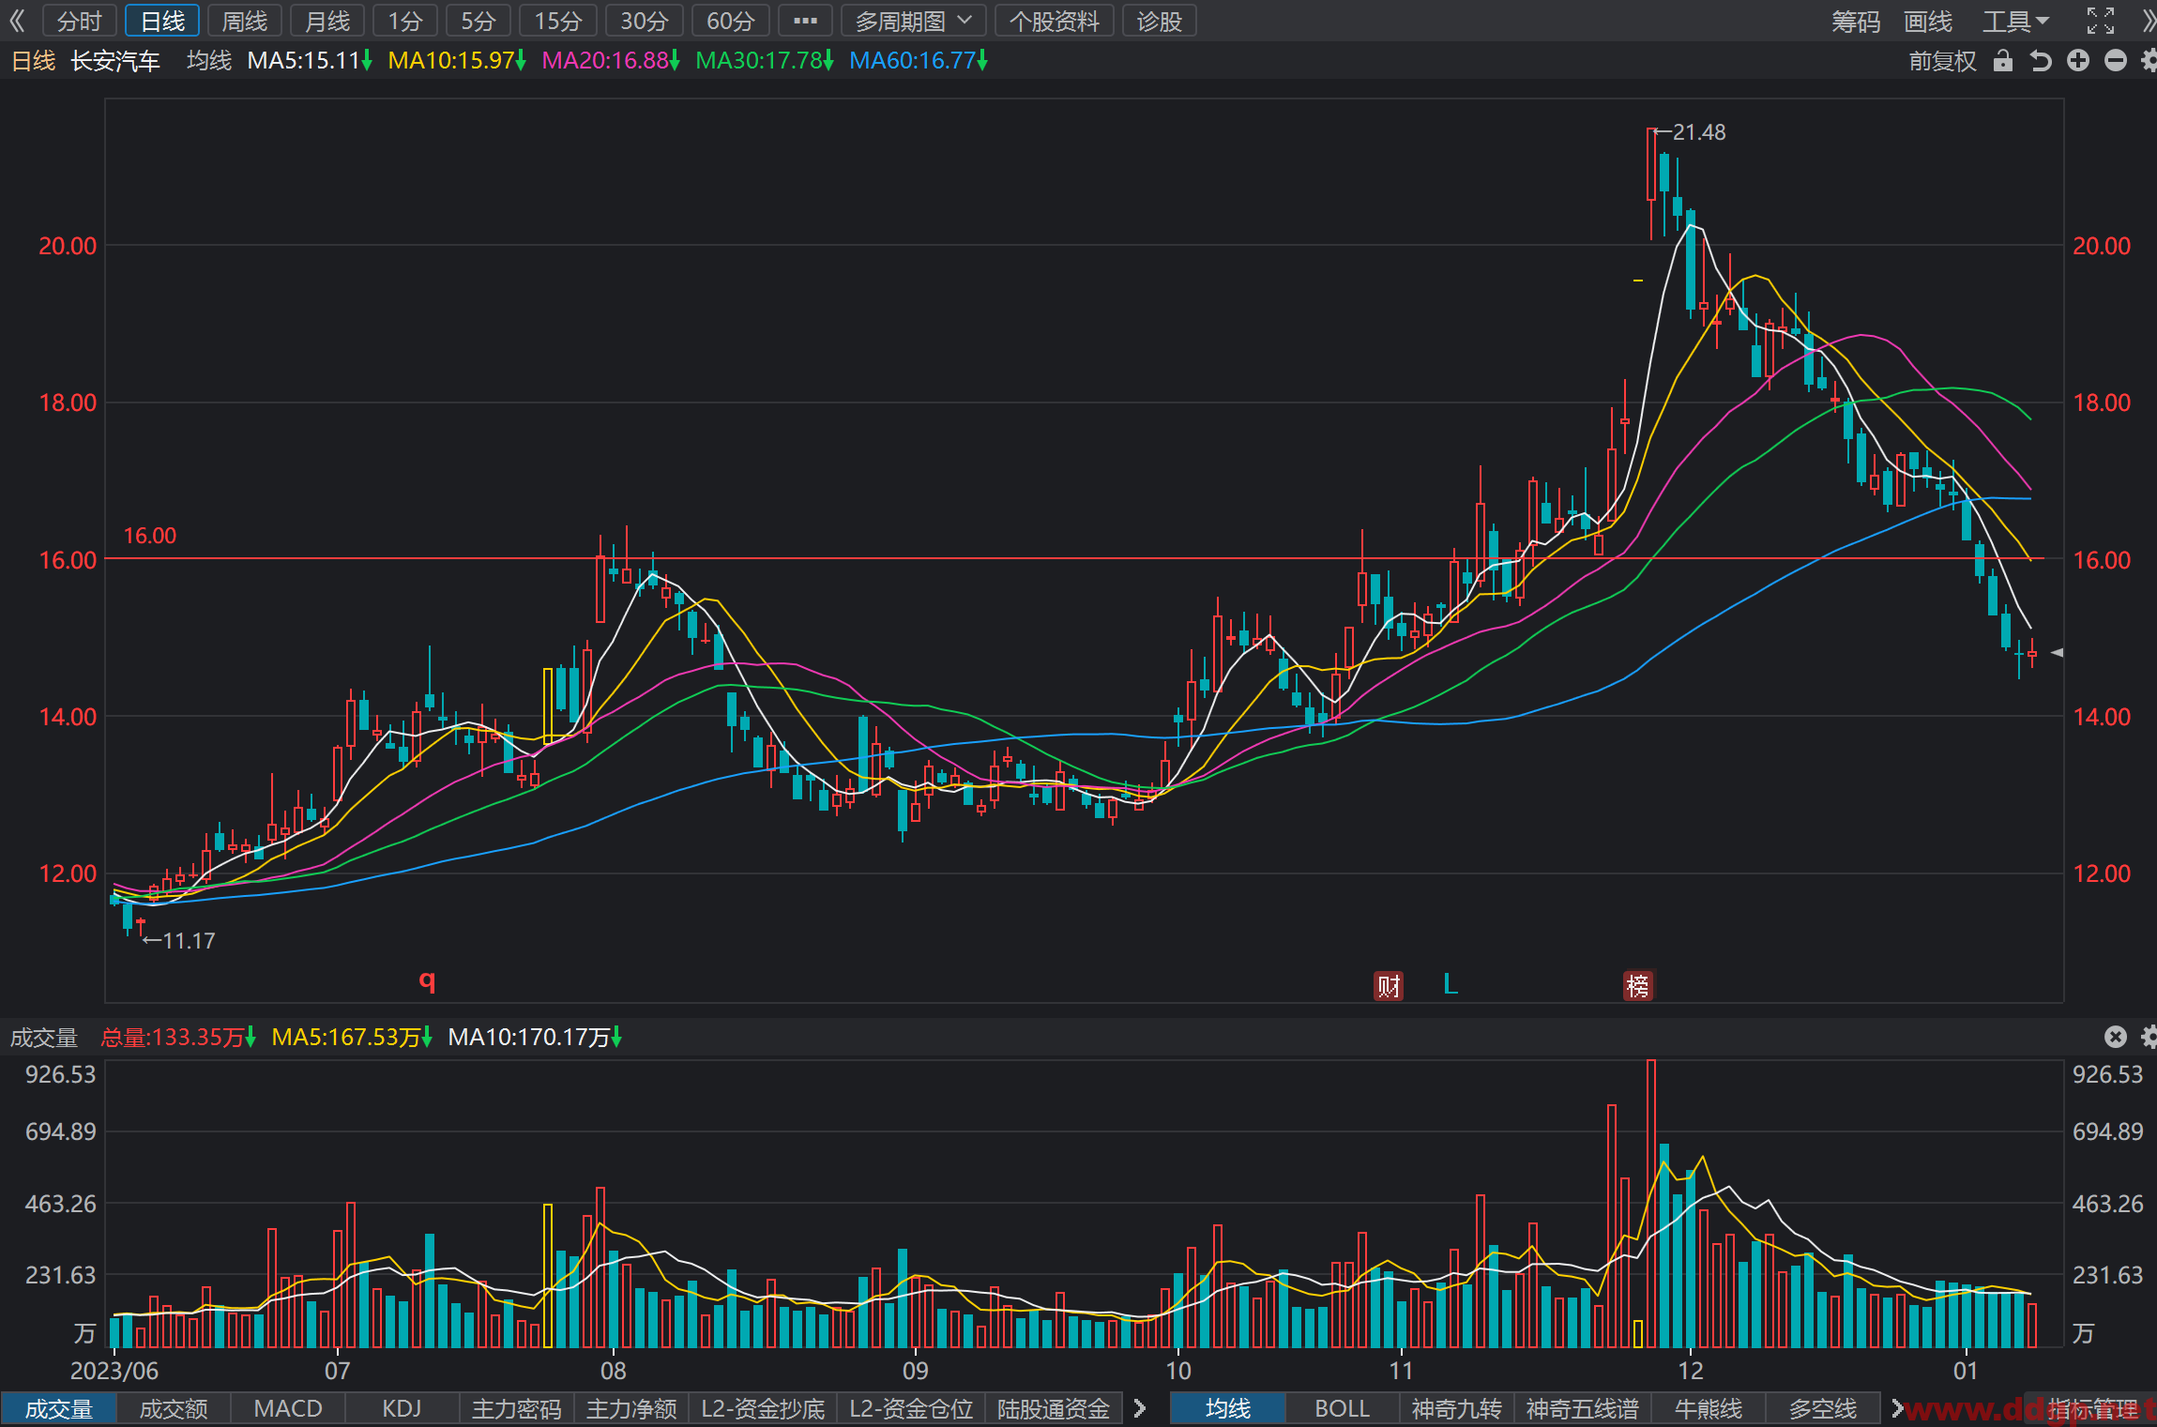Switch to KDJ indicator tab

[x=402, y=1409]
